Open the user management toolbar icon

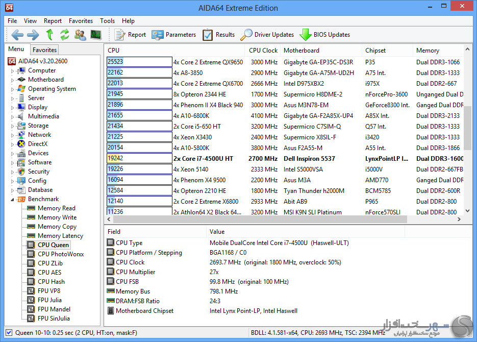pyautogui.click(x=80, y=35)
